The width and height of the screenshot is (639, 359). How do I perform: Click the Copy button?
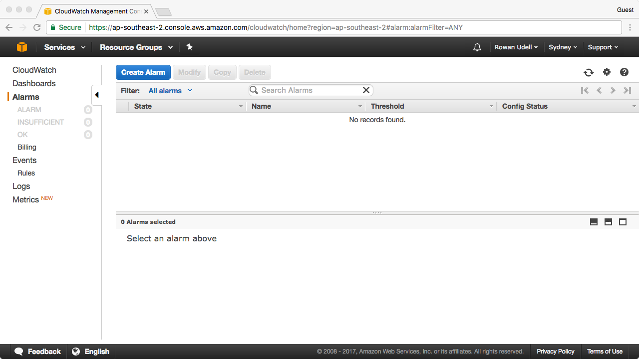tap(222, 72)
